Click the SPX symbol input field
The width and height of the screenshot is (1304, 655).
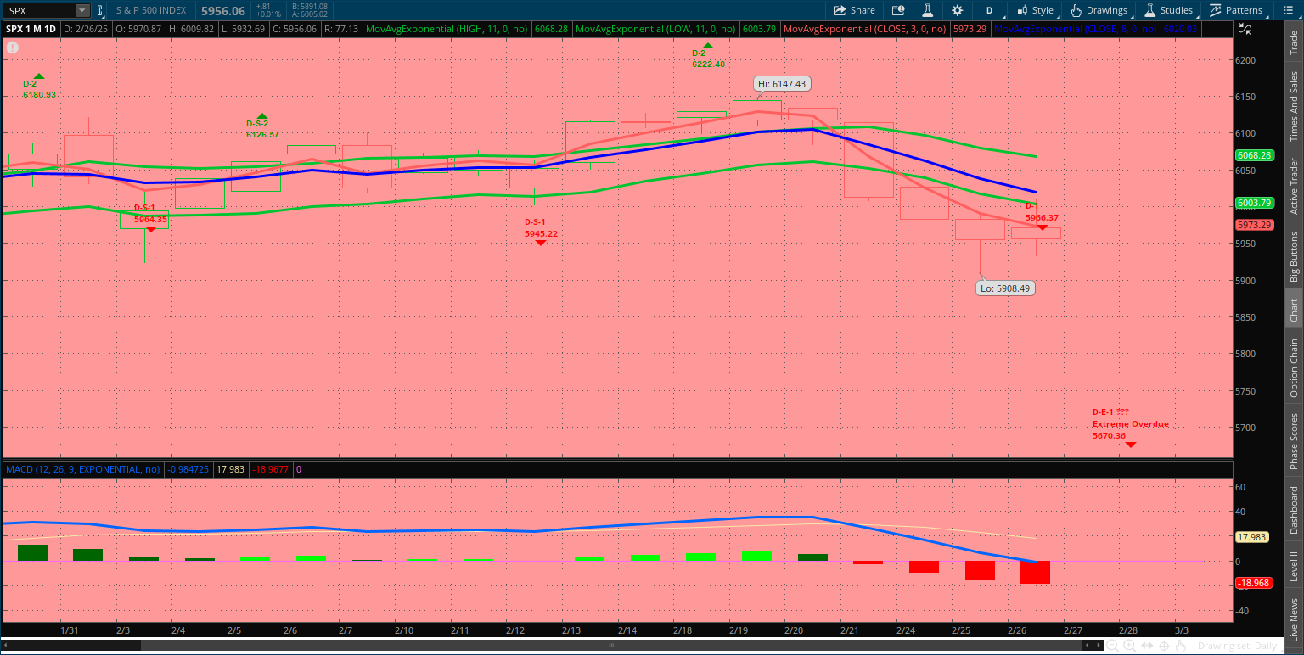(x=39, y=10)
